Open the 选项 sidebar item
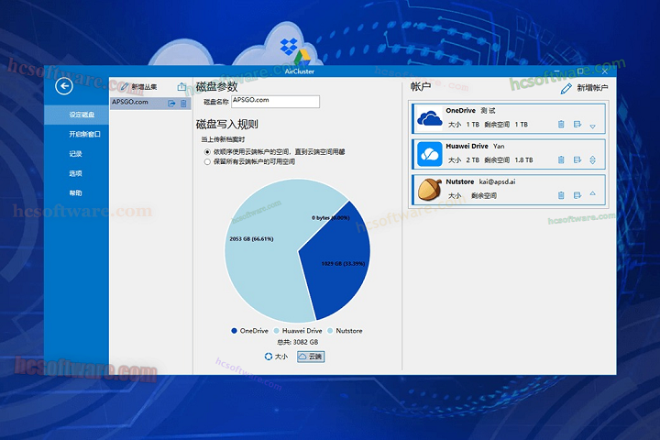 click(77, 173)
